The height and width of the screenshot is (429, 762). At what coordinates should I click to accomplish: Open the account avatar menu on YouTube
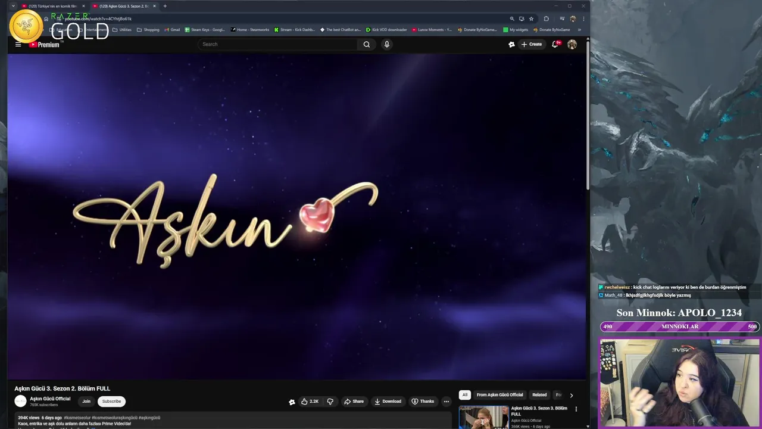(x=572, y=44)
